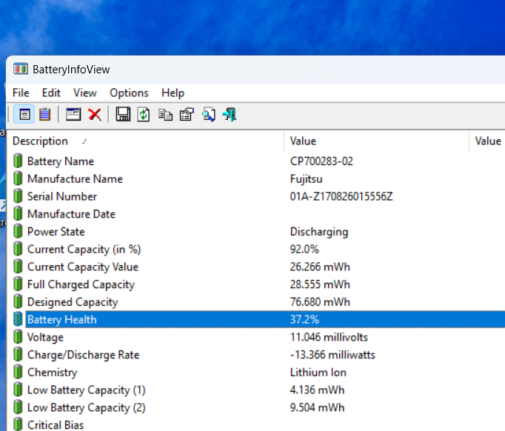Click the Copy selected items toolbar icon
This screenshot has height=431, width=505.
click(166, 114)
